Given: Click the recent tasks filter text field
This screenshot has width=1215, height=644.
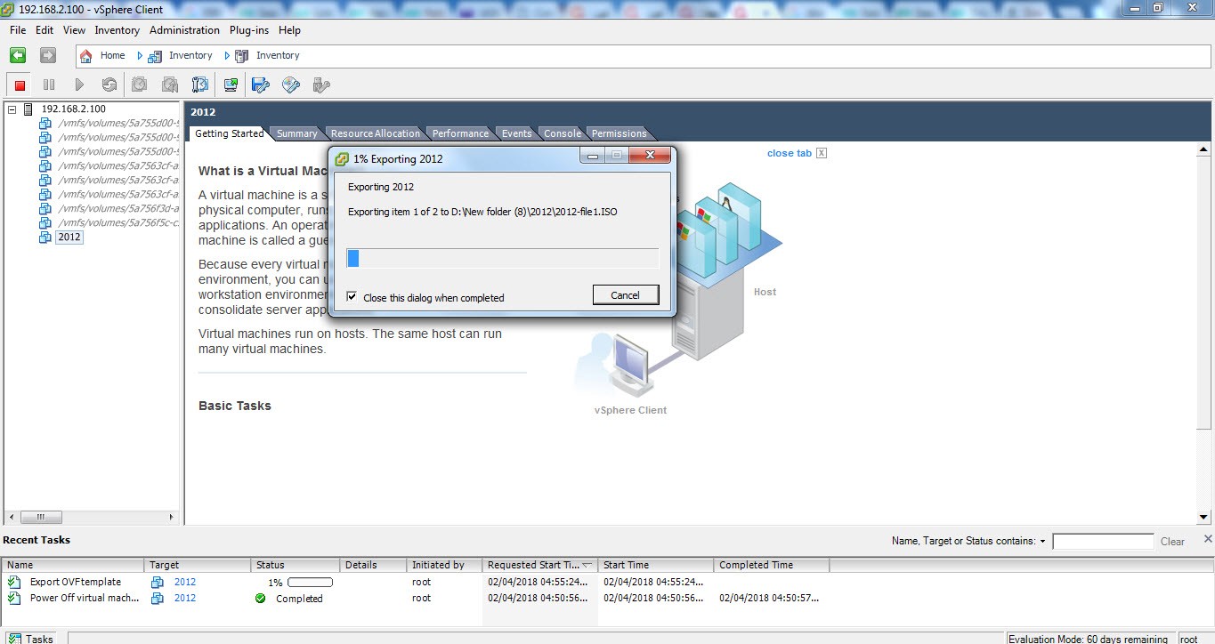Looking at the screenshot, I should coord(1102,542).
